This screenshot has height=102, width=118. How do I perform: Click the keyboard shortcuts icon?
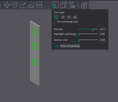coord(57,46)
